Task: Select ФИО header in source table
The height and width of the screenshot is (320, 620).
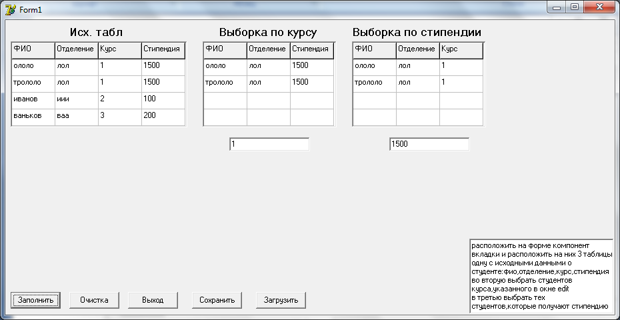Action: (33, 50)
